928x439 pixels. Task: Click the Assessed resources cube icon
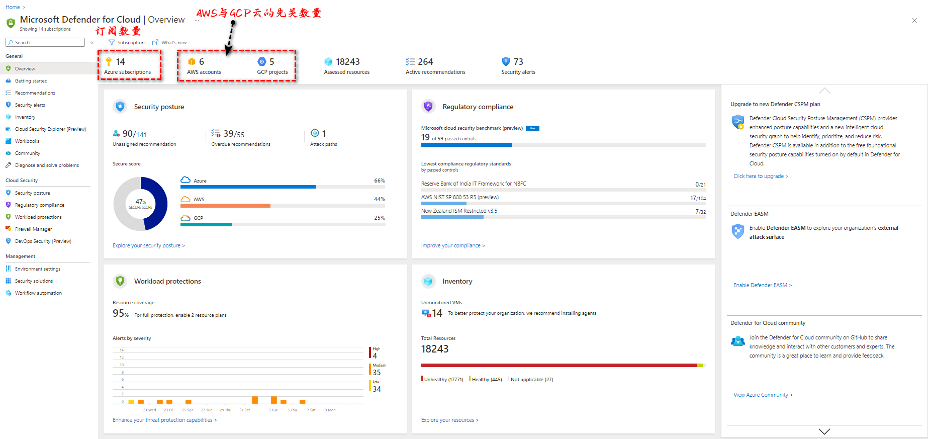coord(328,61)
